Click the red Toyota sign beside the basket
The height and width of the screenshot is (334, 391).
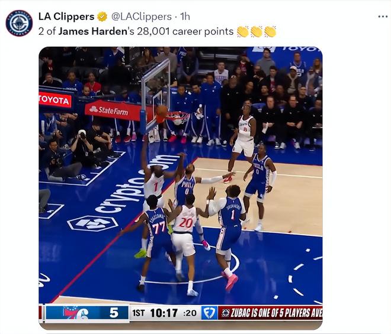point(55,100)
